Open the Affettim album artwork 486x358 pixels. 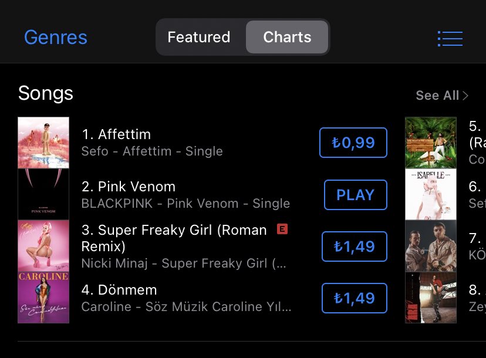coord(43,143)
